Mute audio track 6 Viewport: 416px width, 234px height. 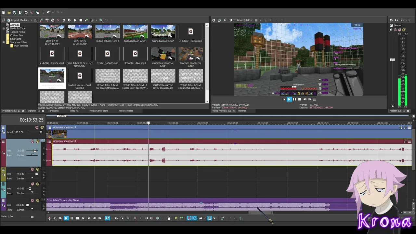pos(32,201)
